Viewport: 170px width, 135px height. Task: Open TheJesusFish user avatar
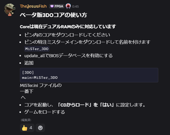tap(10, 9)
